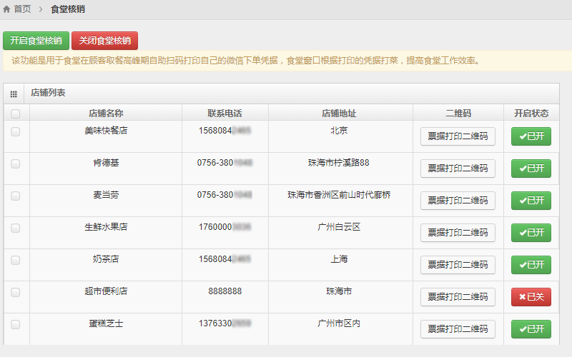The image size is (572, 357).
Task: Toggle 已关 status for 超市便利店
Action: pos(531,297)
